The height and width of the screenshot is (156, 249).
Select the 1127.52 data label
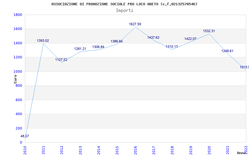pyautogui.click(x=61, y=60)
